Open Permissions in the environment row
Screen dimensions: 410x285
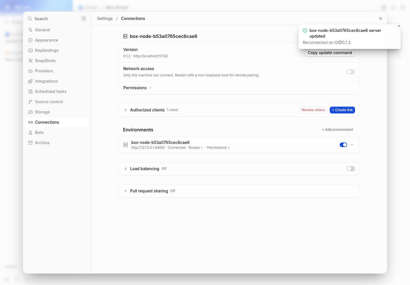[218, 148]
